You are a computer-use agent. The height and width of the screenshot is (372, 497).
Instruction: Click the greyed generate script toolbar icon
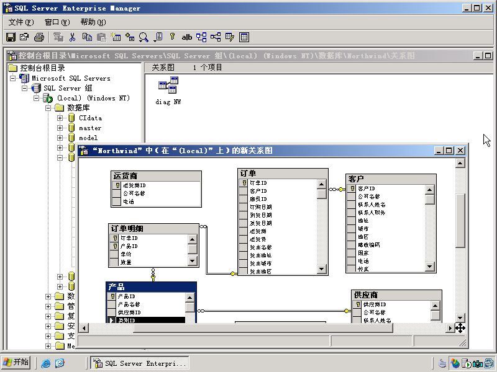click(58, 37)
